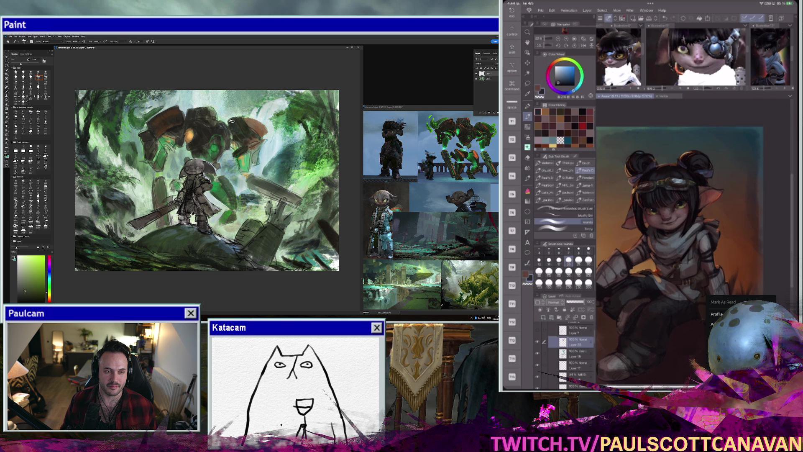Click Undo in Clip Studio command bar
This screenshot has height=452, width=803.
[x=665, y=18]
